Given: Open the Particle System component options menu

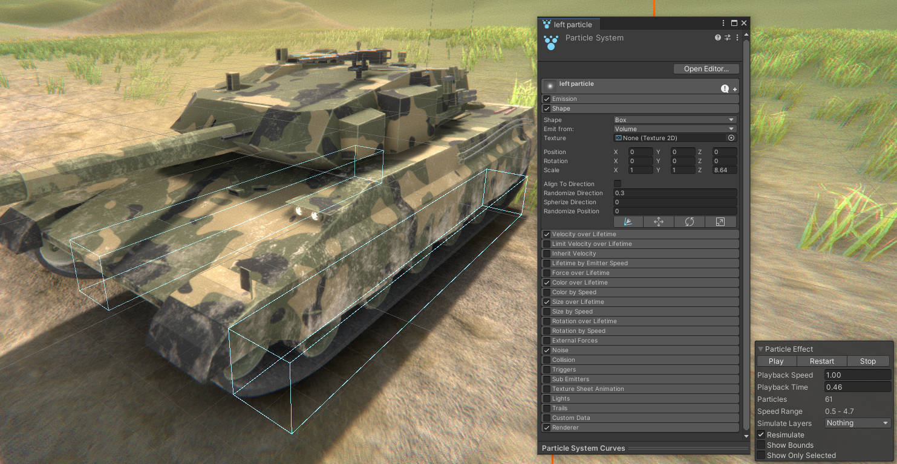Looking at the screenshot, I should pos(737,37).
